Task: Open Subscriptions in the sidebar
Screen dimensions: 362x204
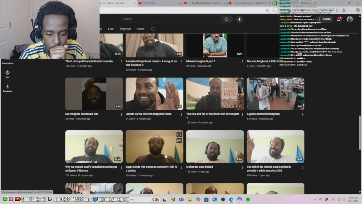Action: coord(7,61)
